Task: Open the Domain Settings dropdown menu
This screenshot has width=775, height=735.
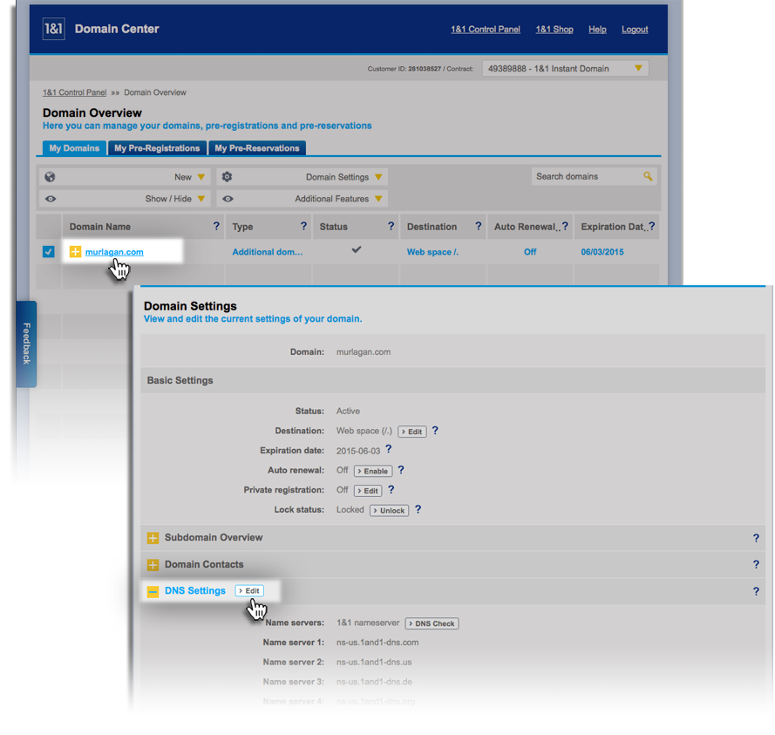Action: (x=302, y=177)
